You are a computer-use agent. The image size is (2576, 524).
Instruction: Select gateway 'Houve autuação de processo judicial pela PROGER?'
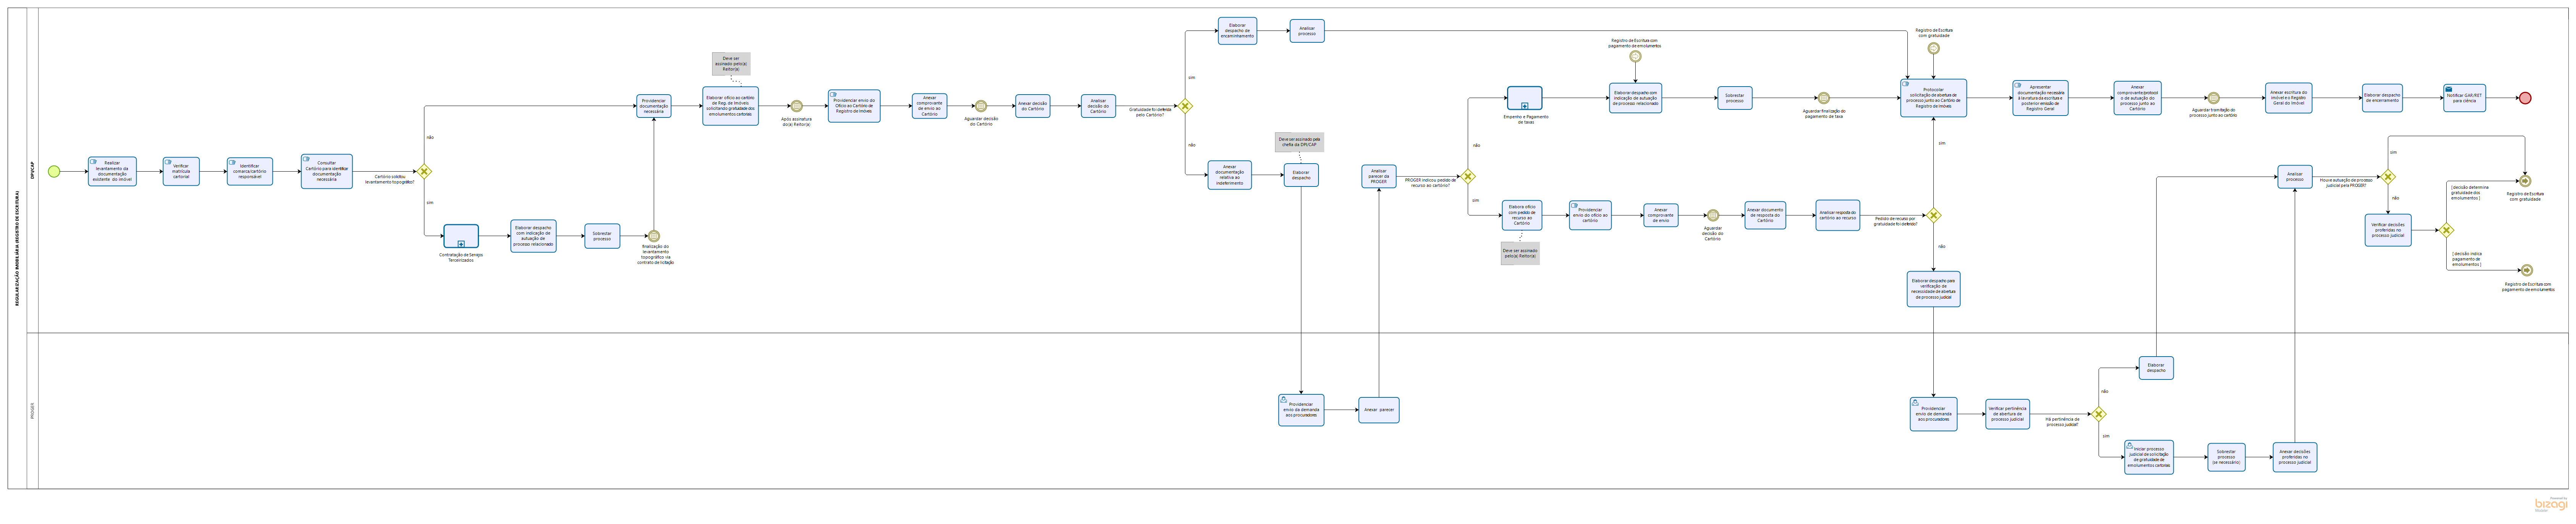[x=2388, y=177]
